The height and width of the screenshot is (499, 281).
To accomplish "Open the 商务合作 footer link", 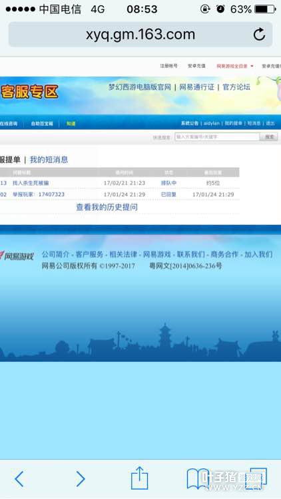I will tap(224, 254).
